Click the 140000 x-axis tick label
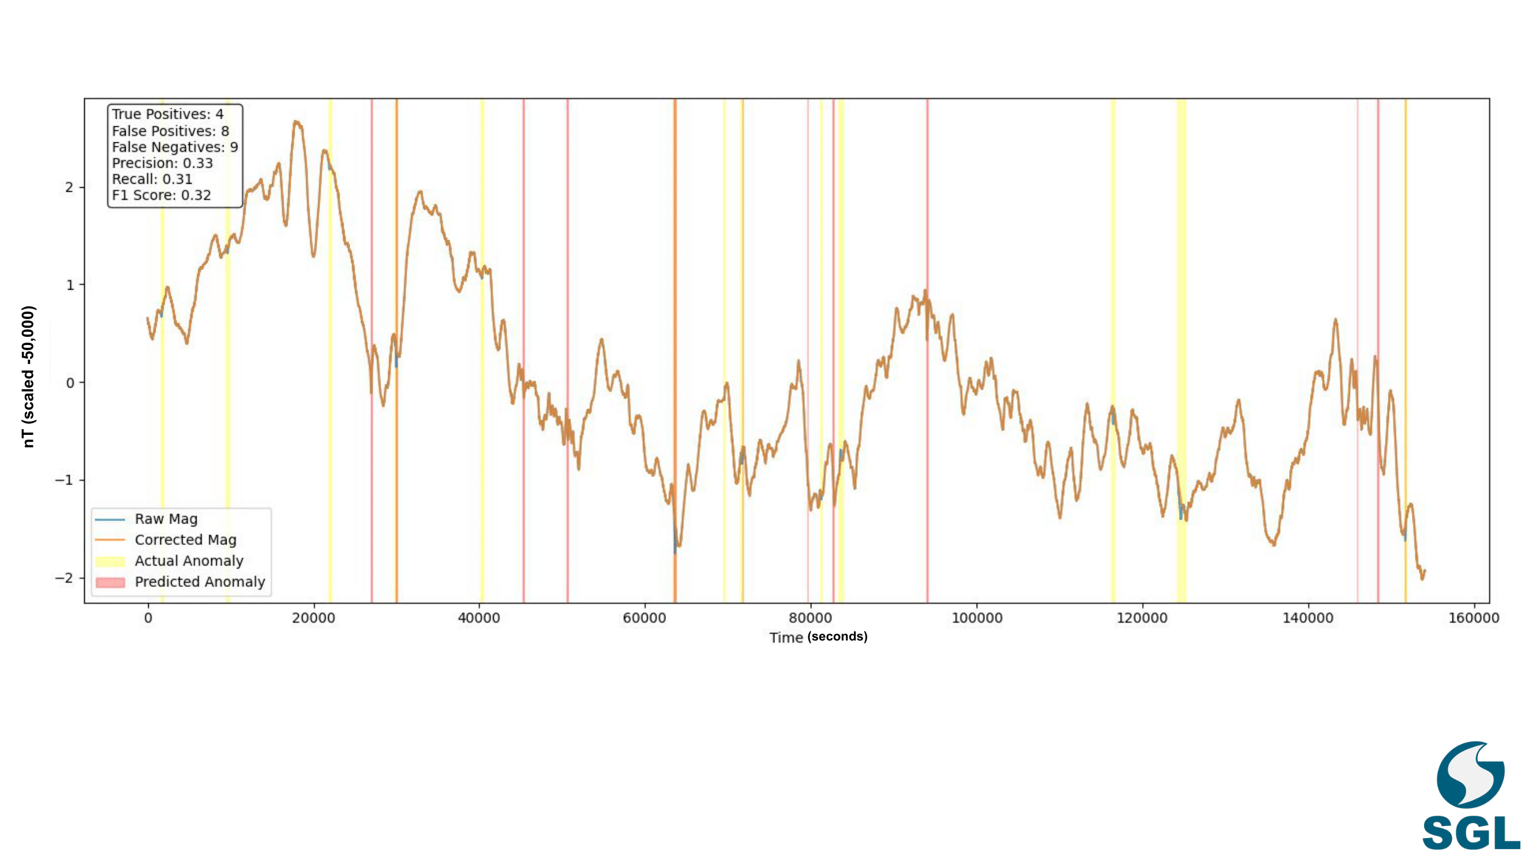 (1308, 618)
